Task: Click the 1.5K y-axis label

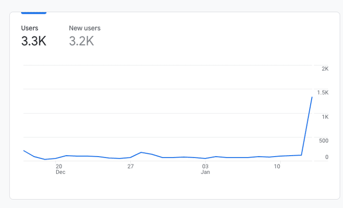Action: [323, 92]
